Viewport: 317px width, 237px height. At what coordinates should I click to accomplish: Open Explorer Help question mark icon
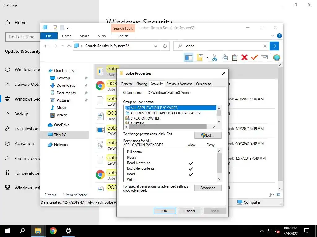(x=280, y=36)
